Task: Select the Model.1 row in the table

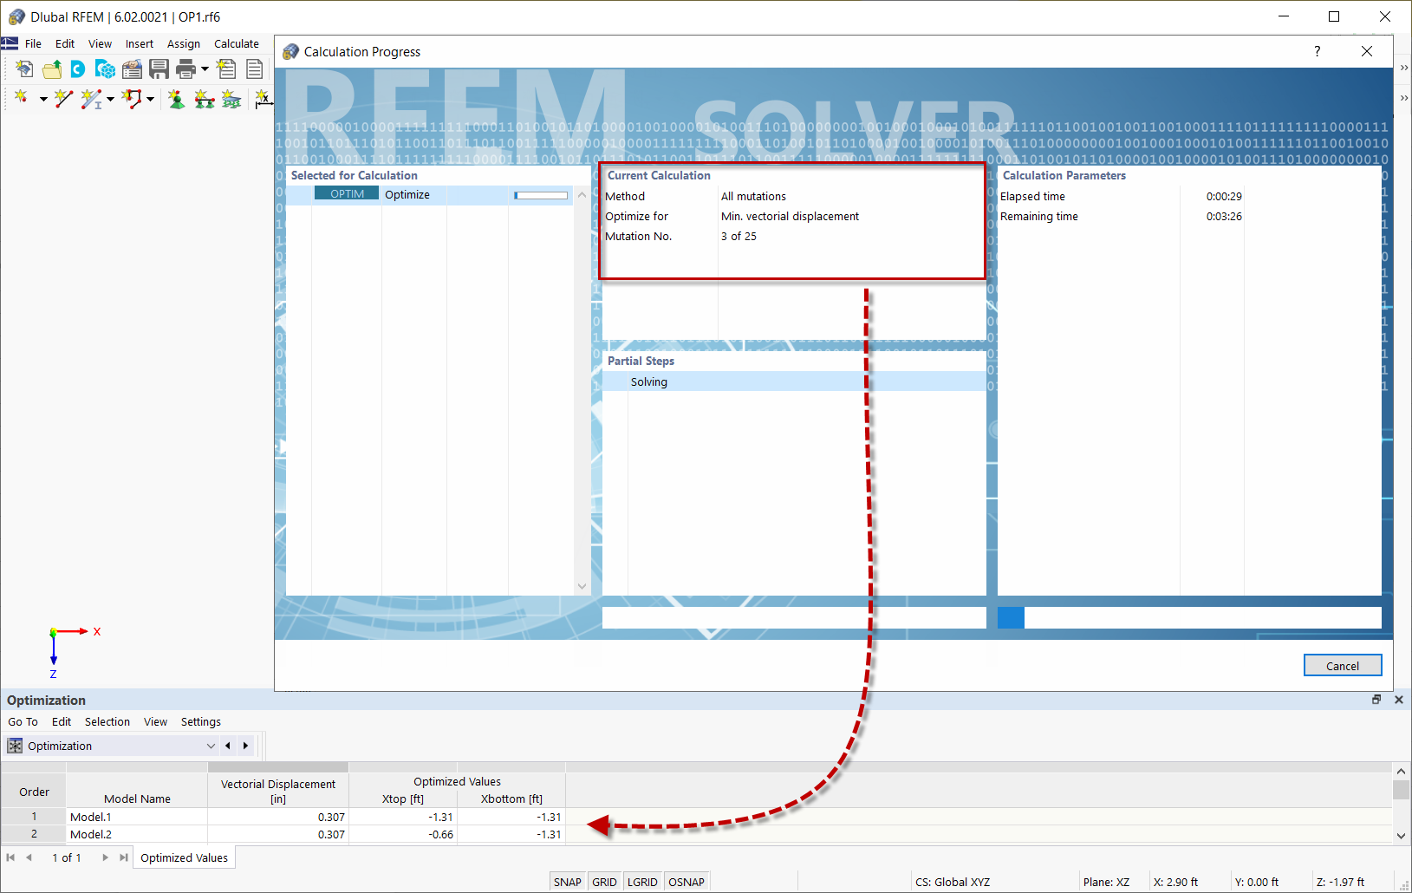Action: (x=283, y=817)
